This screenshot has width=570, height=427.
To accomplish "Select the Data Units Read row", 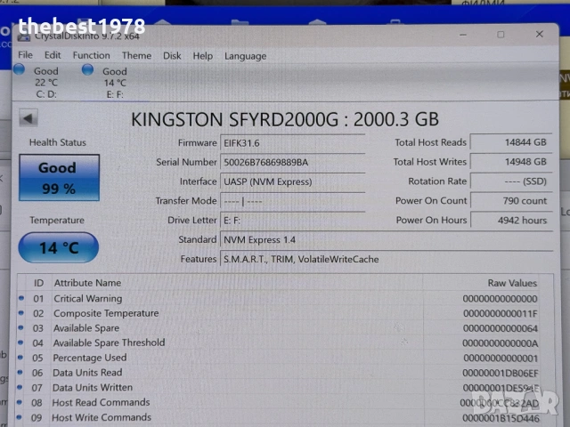I will coord(279,373).
